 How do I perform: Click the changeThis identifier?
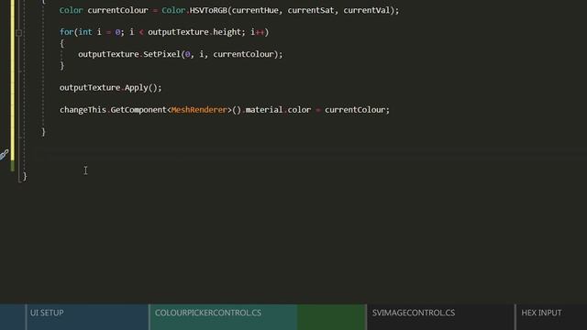point(83,110)
